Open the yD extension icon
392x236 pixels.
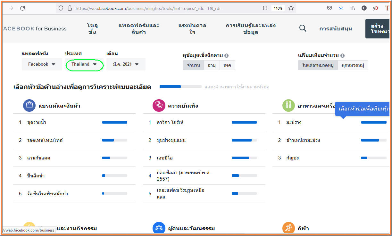point(375,8)
